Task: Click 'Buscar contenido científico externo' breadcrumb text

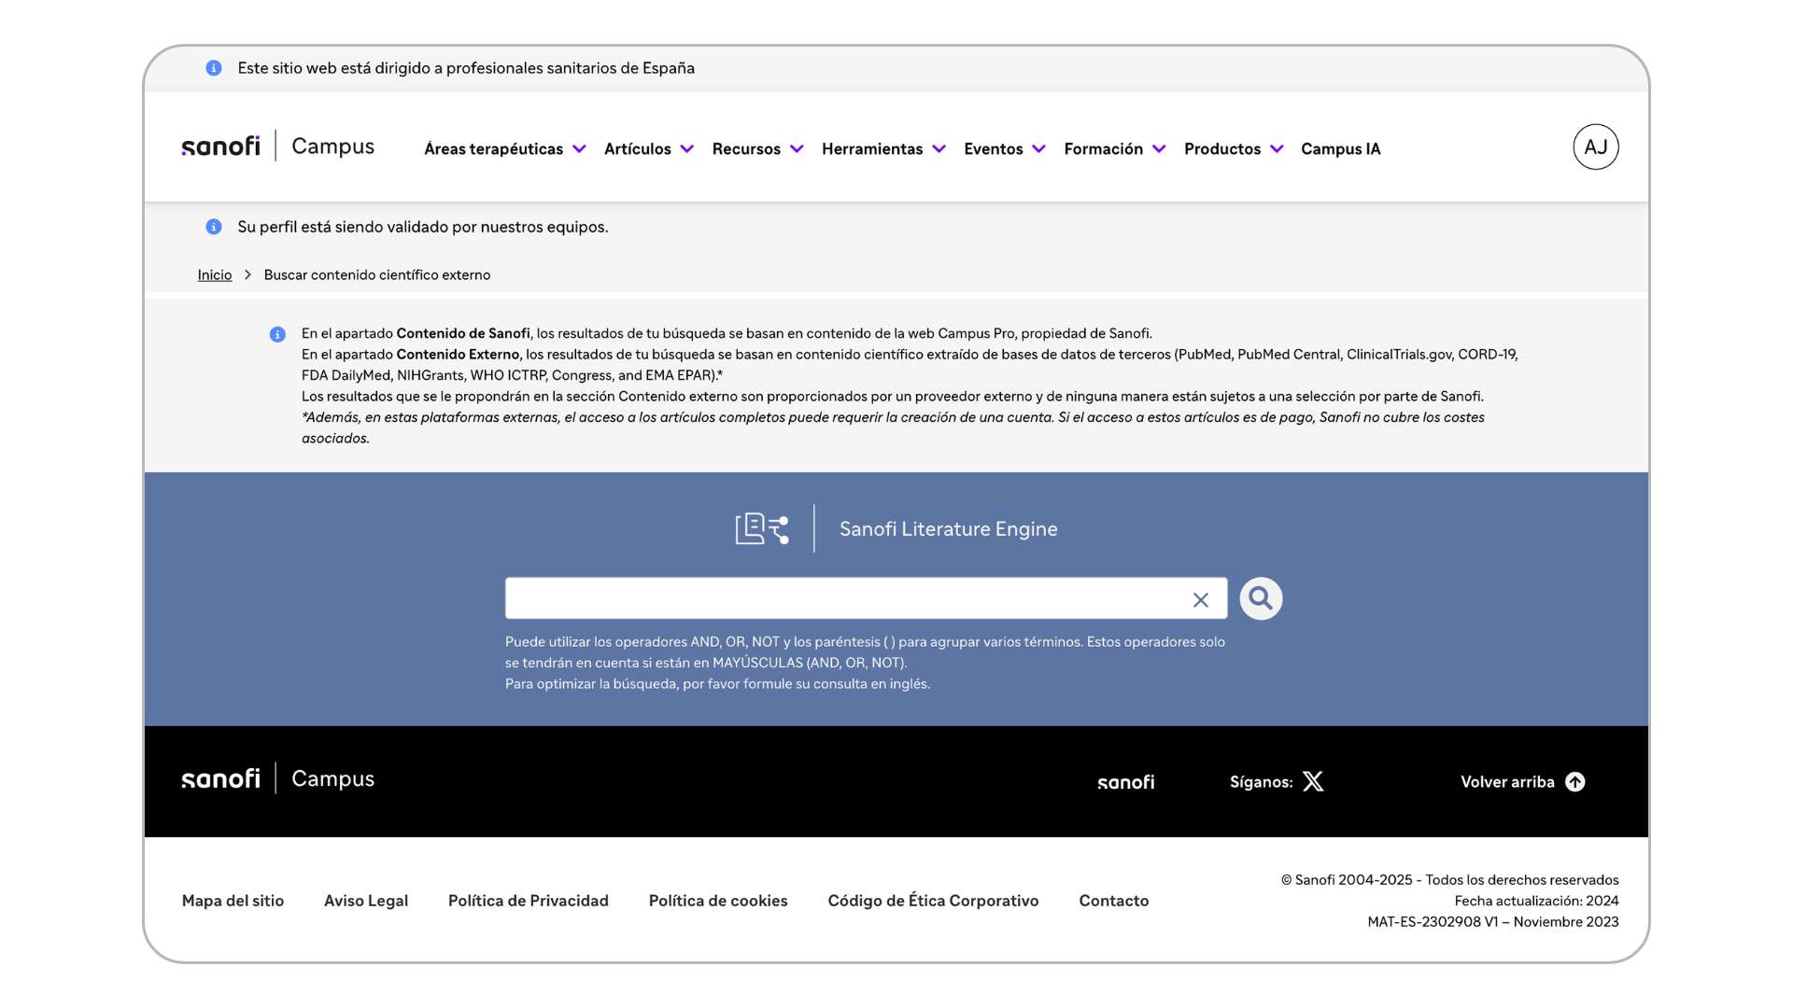Action: (377, 274)
